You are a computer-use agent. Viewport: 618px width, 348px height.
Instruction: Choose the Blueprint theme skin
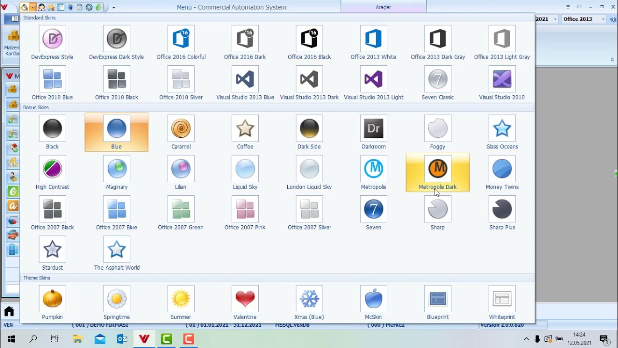437,303
